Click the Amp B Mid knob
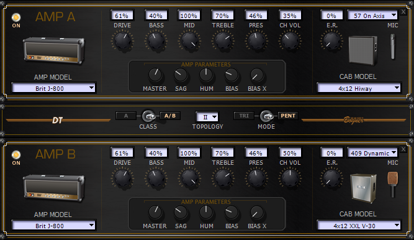Viewport: 414px width, 240px height. tap(189, 178)
